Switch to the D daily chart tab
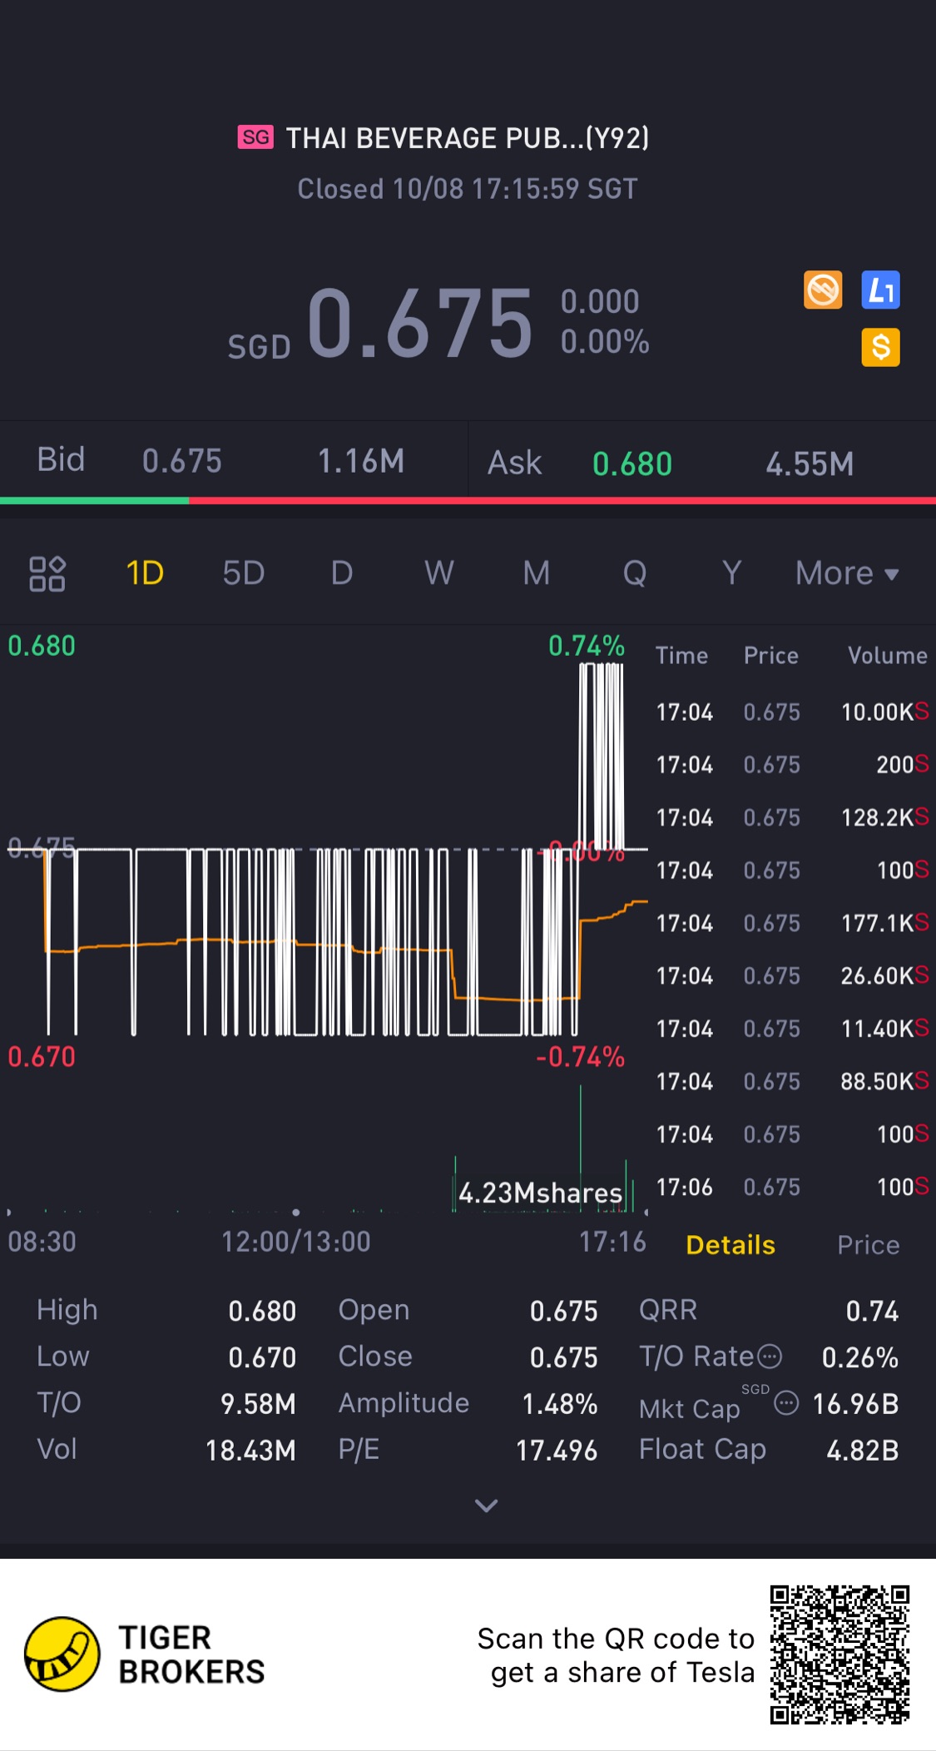936x1751 pixels. (x=342, y=573)
